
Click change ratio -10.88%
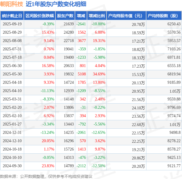click(98, 24)
